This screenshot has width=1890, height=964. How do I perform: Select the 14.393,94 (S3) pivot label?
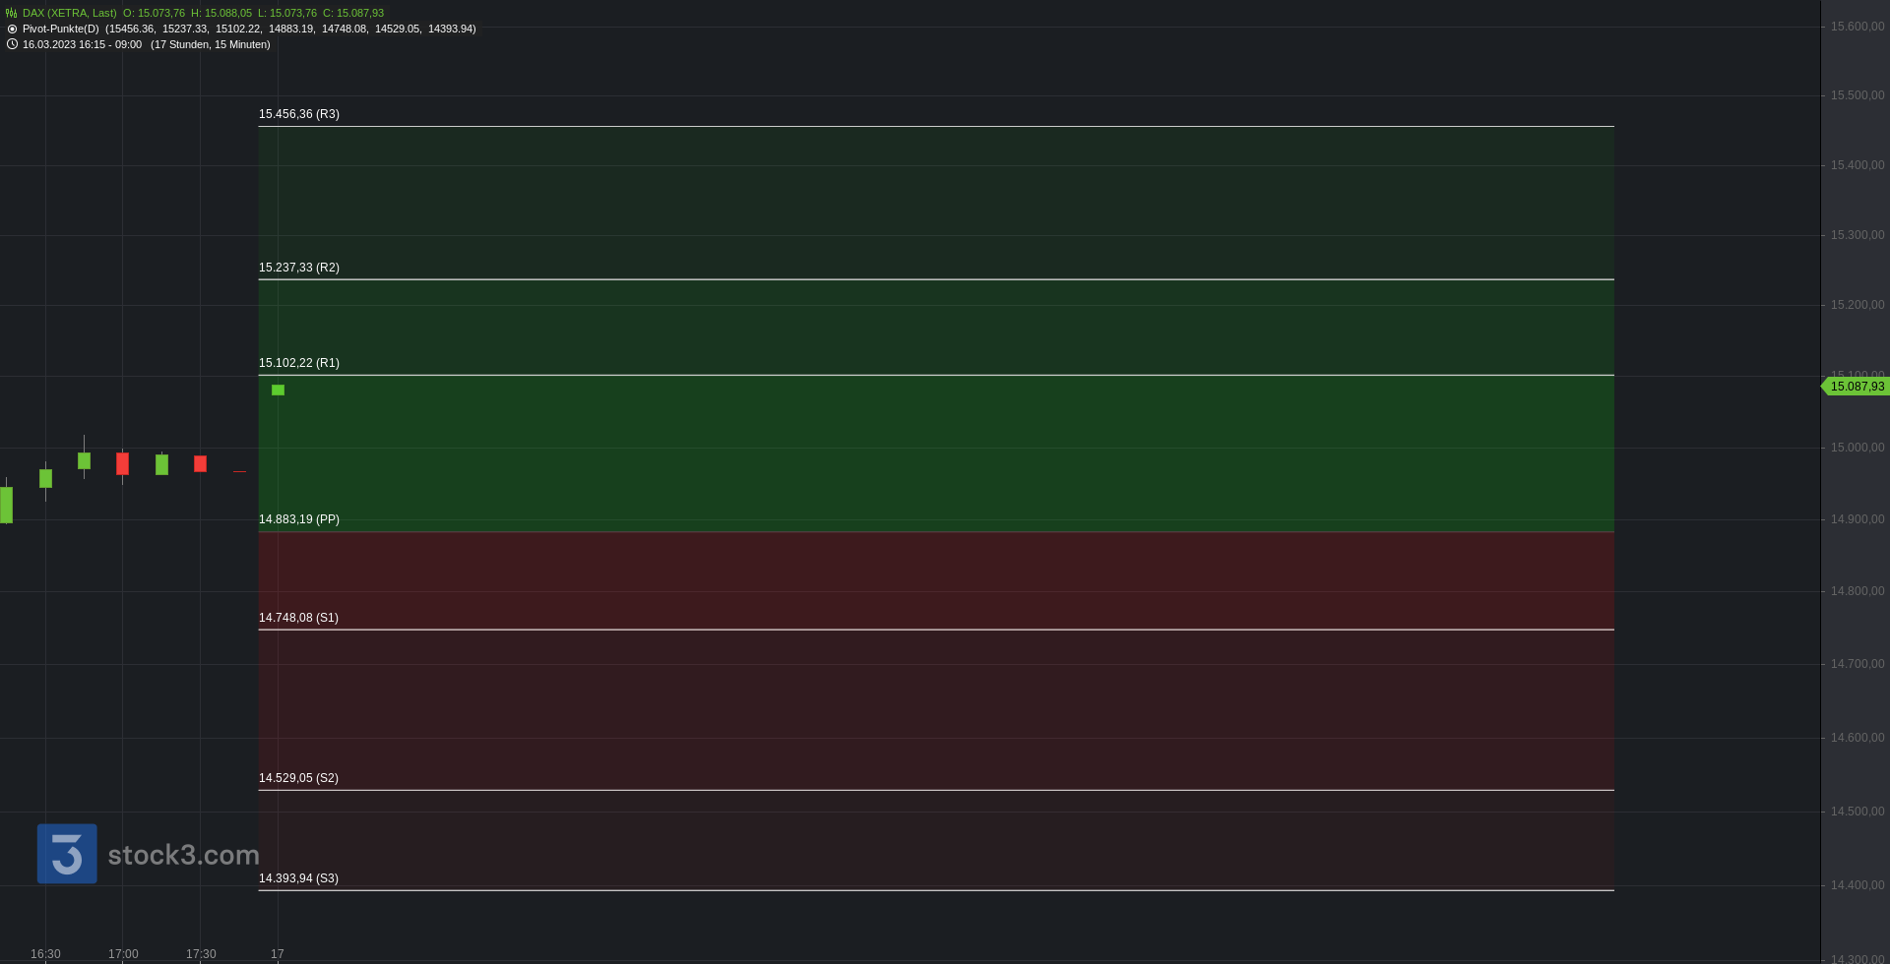click(x=298, y=878)
